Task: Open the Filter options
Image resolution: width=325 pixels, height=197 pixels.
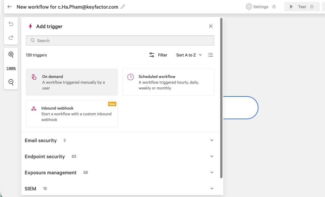Action: pyautogui.click(x=158, y=55)
